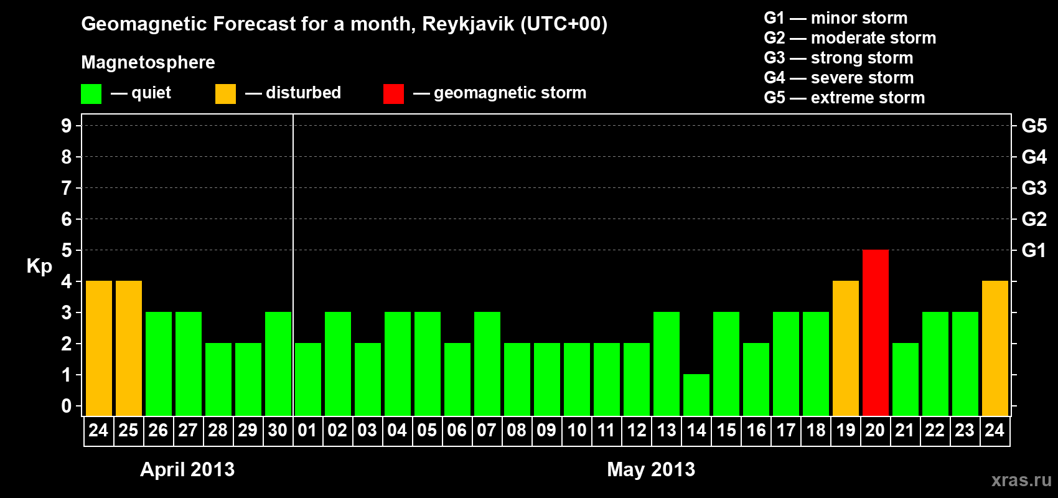Click 'G3 — strong storm' legend text

tap(838, 58)
